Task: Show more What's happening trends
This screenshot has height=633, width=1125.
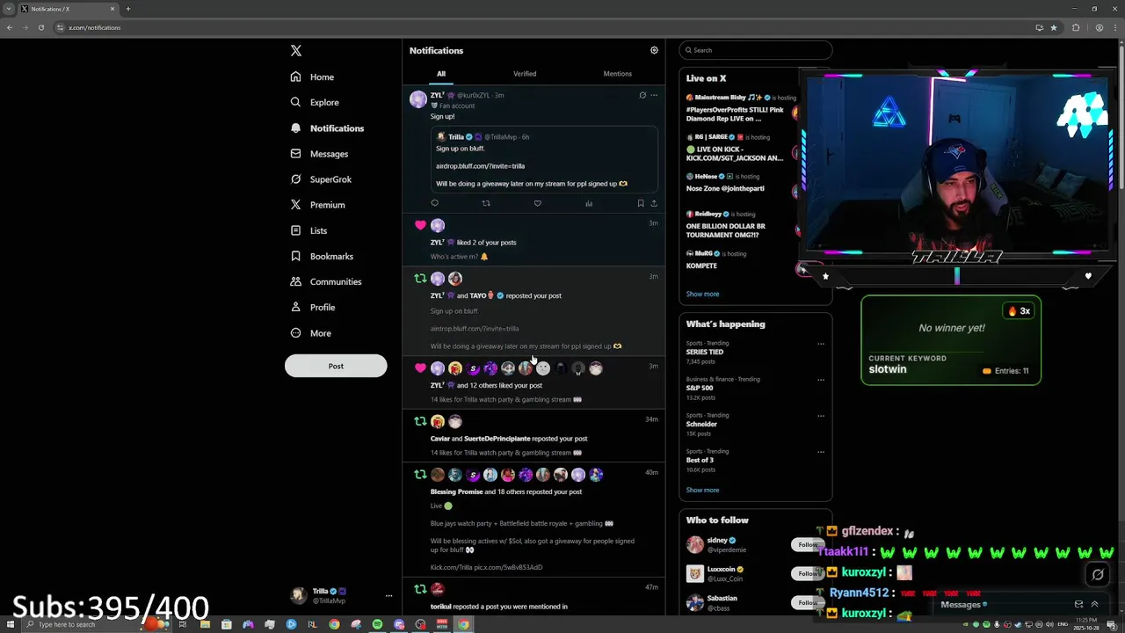Action: click(x=702, y=490)
